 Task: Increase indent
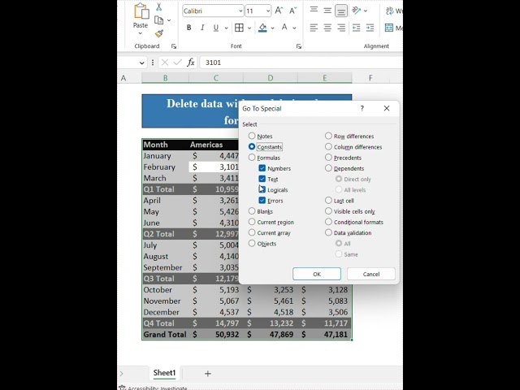370,28
